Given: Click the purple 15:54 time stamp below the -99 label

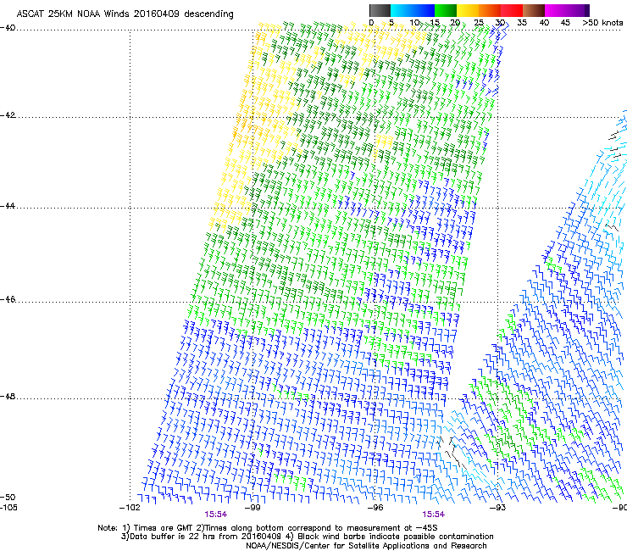Looking at the screenshot, I should tap(216, 515).
